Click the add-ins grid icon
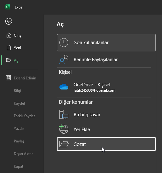 8,78
